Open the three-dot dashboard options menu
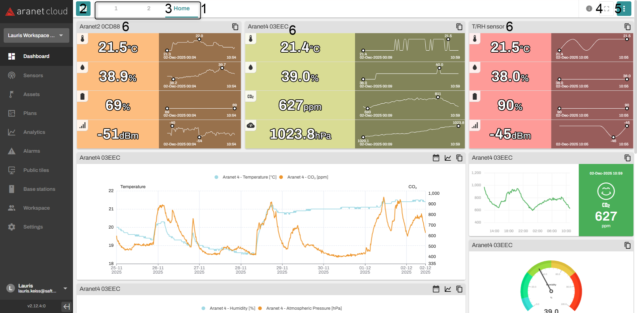637x313 pixels. point(624,9)
